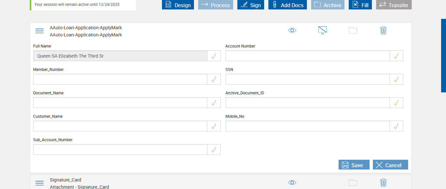
Task: Click the crossed-out monitor icon
Action: click(323, 30)
